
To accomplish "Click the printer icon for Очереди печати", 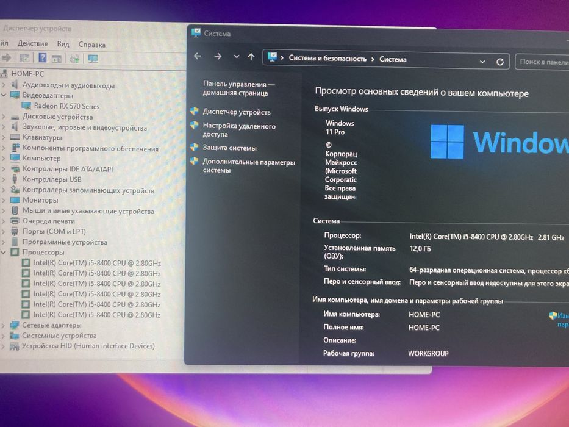I will (x=15, y=221).
